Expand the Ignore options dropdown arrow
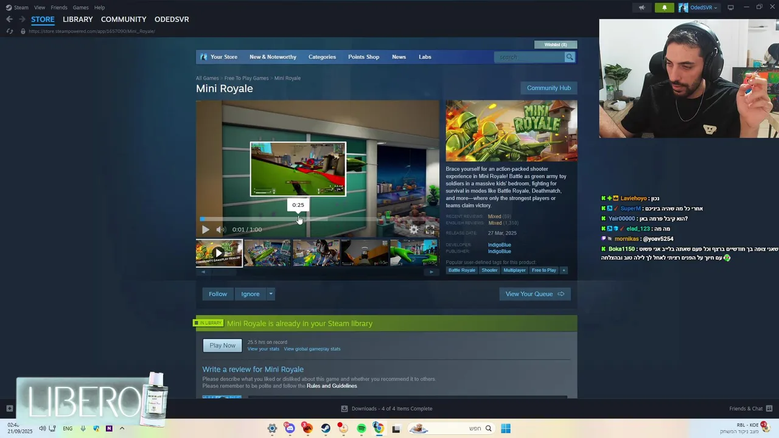The image size is (779, 438). (271, 294)
